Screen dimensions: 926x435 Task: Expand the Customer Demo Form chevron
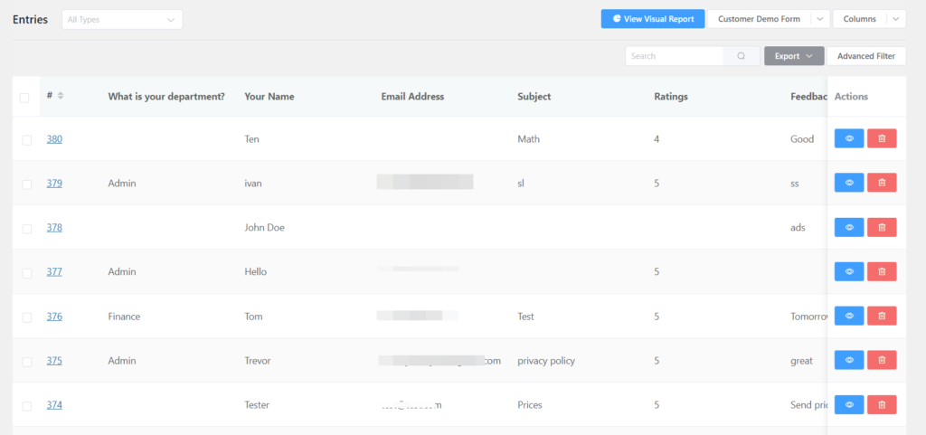[819, 19]
